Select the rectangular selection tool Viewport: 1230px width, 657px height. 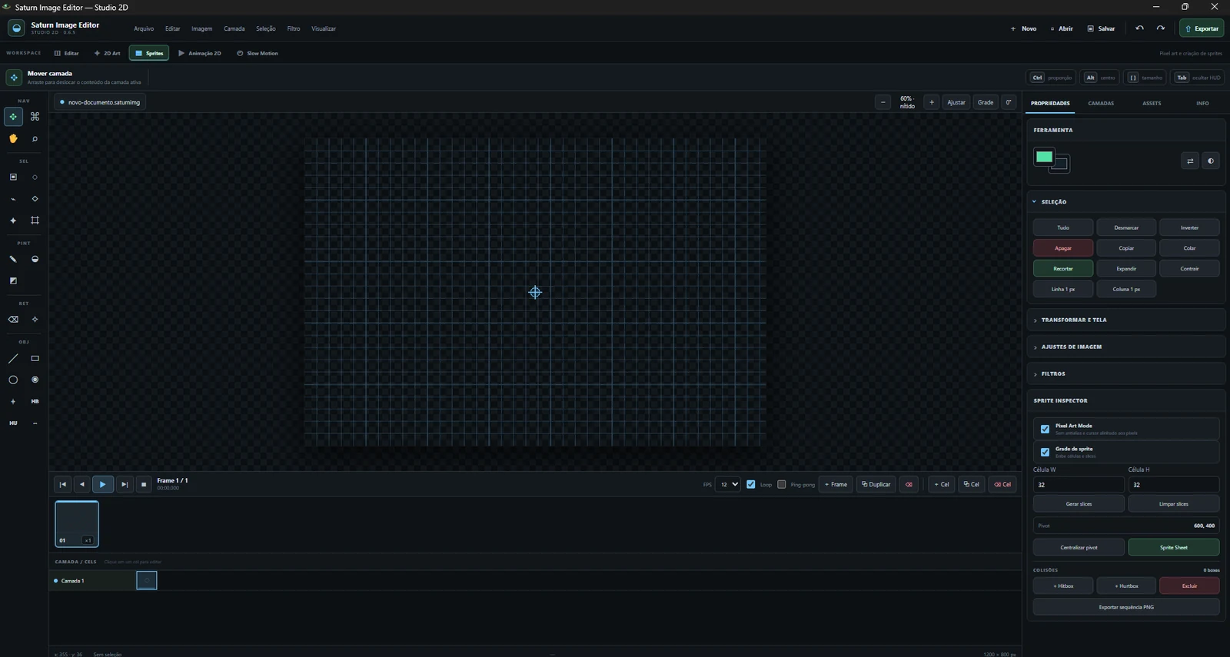13,178
